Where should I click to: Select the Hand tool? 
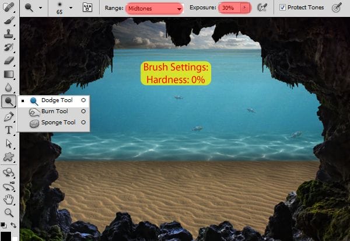coord(9,199)
